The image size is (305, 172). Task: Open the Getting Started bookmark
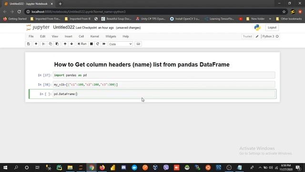pyautogui.click(x=15, y=19)
